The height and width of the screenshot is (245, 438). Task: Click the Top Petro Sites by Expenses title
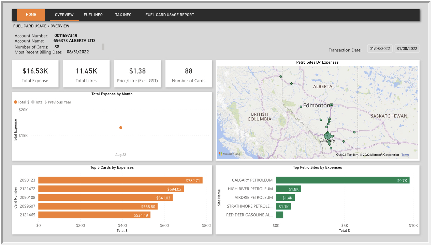(x=318, y=167)
